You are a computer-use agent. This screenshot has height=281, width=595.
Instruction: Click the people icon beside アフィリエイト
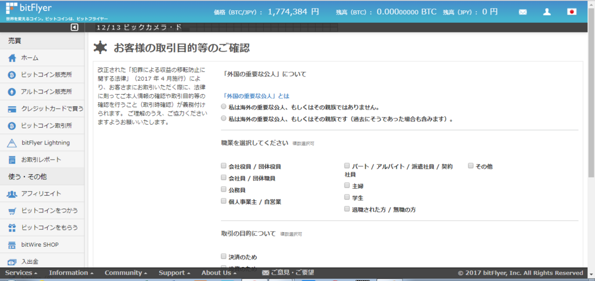point(12,194)
